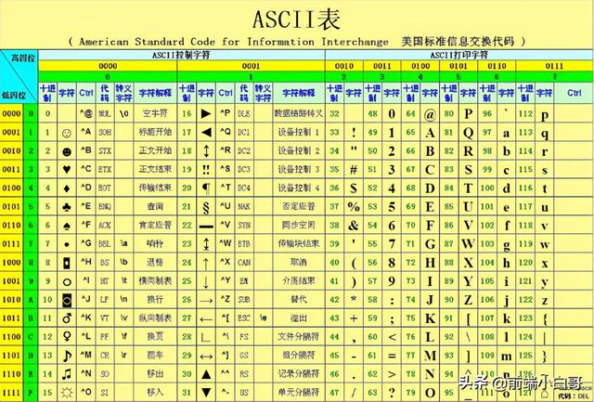
Task: Select the '&' character cell
Action: pos(354,226)
